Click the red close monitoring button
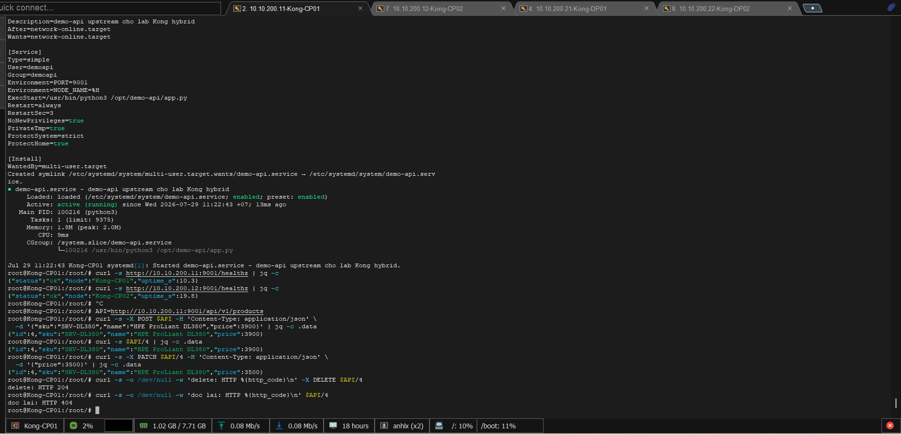 click(890, 425)
